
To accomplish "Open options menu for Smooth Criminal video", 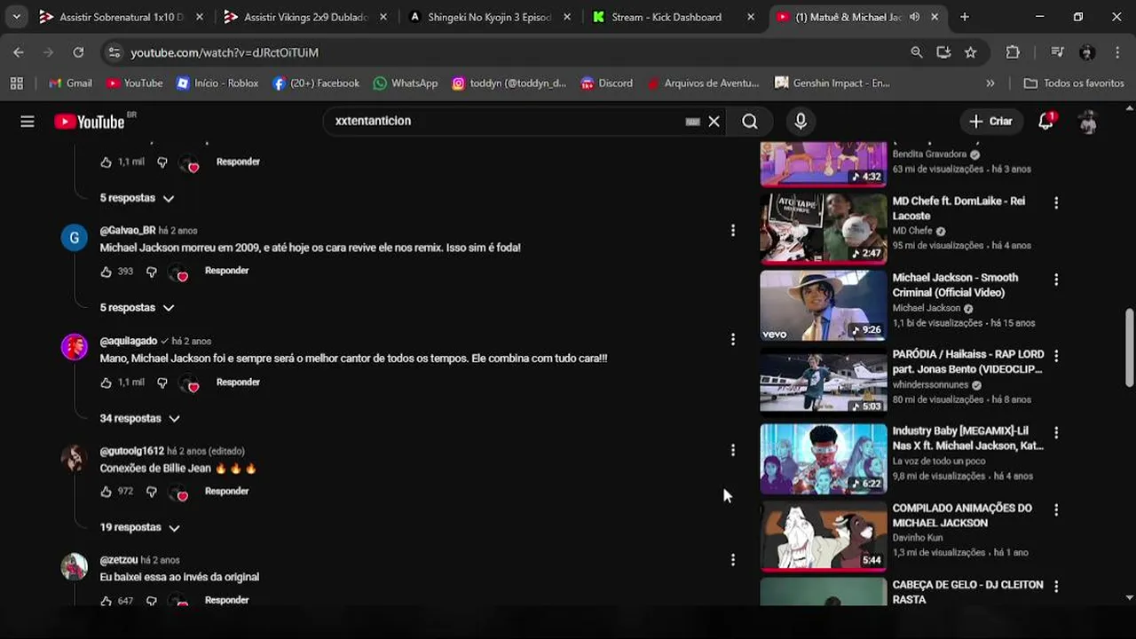I will click(x=1056, y=280).
